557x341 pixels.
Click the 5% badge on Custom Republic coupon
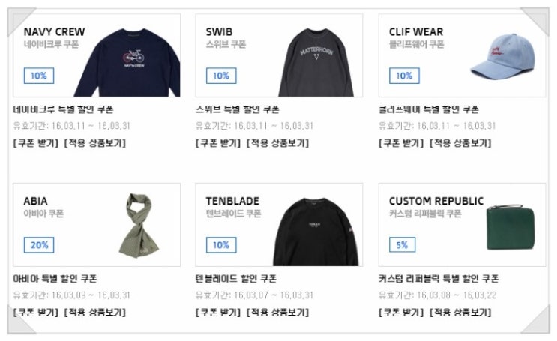[402, 244]
